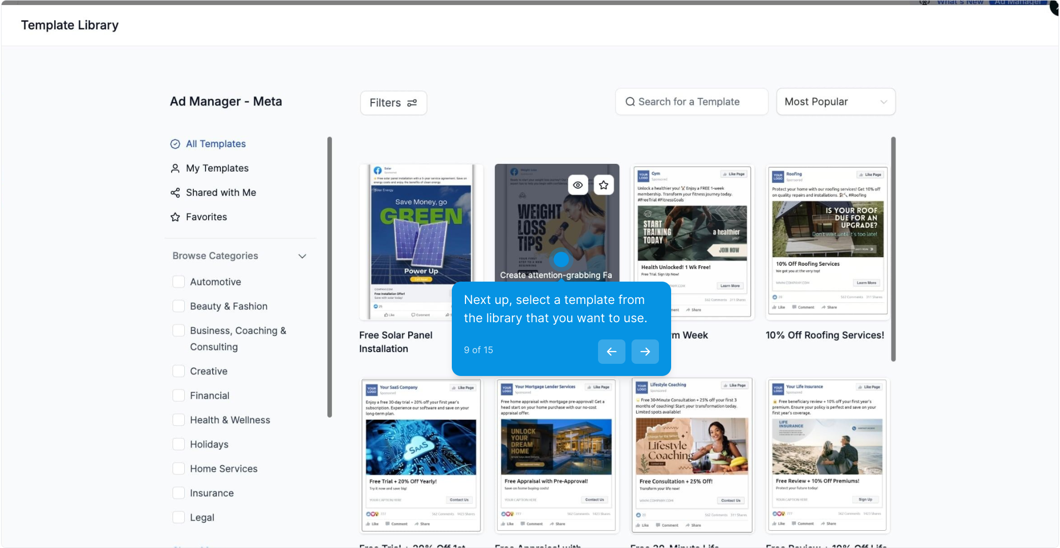Click the My Templates person icon

[x=175, y=168]
